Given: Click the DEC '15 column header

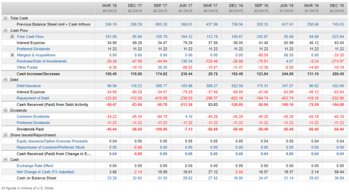Looking at the screenshot, I should coord(336,7).
